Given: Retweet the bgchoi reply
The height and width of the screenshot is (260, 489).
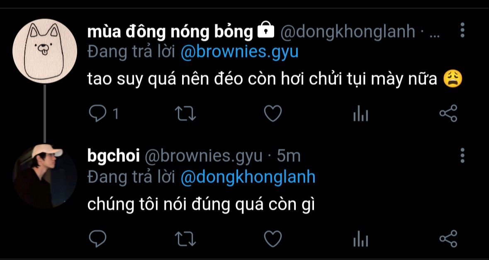Looking at the screenshot, I should point(185,239).
